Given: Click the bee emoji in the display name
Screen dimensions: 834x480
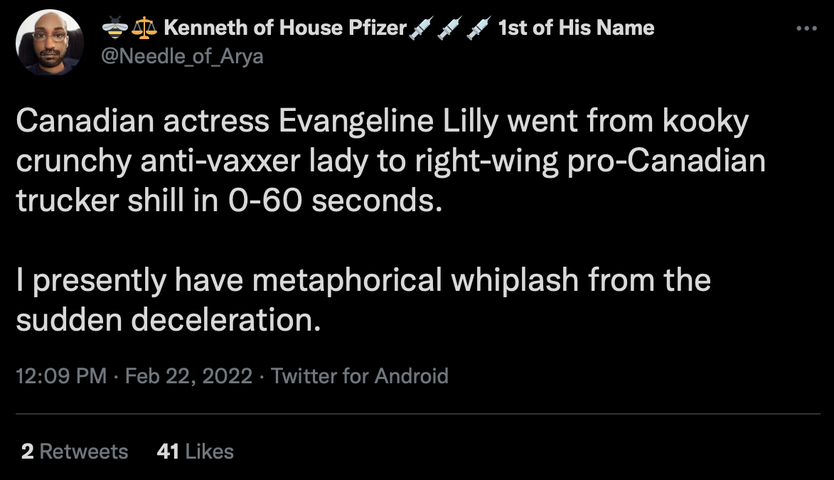Looking at the screenshot, I should [114, 28].
